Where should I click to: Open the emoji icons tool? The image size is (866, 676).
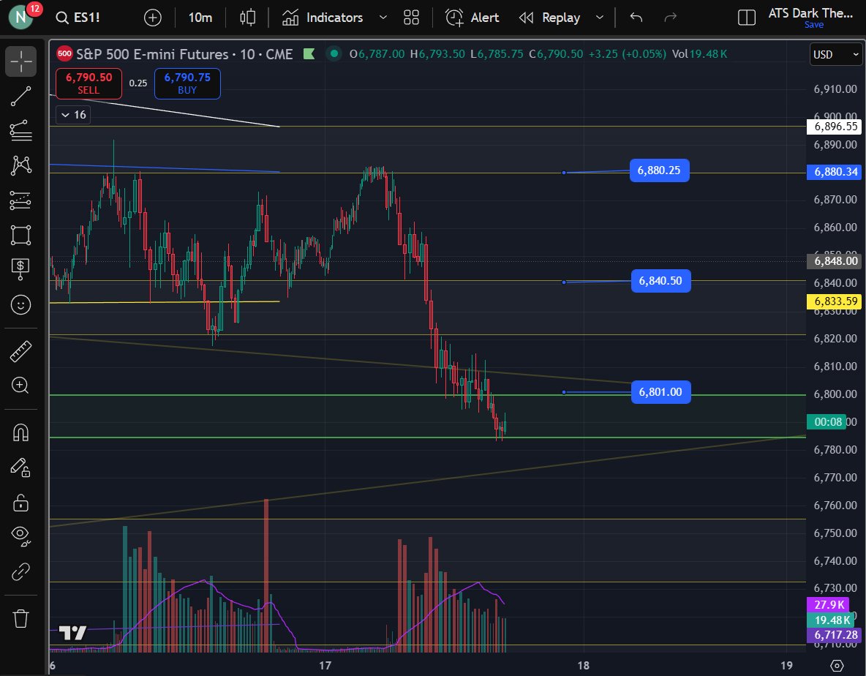[21, 304]
